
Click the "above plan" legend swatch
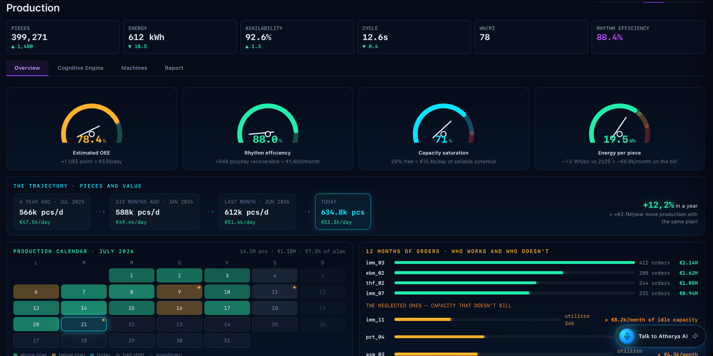click(x=15, y=355)
